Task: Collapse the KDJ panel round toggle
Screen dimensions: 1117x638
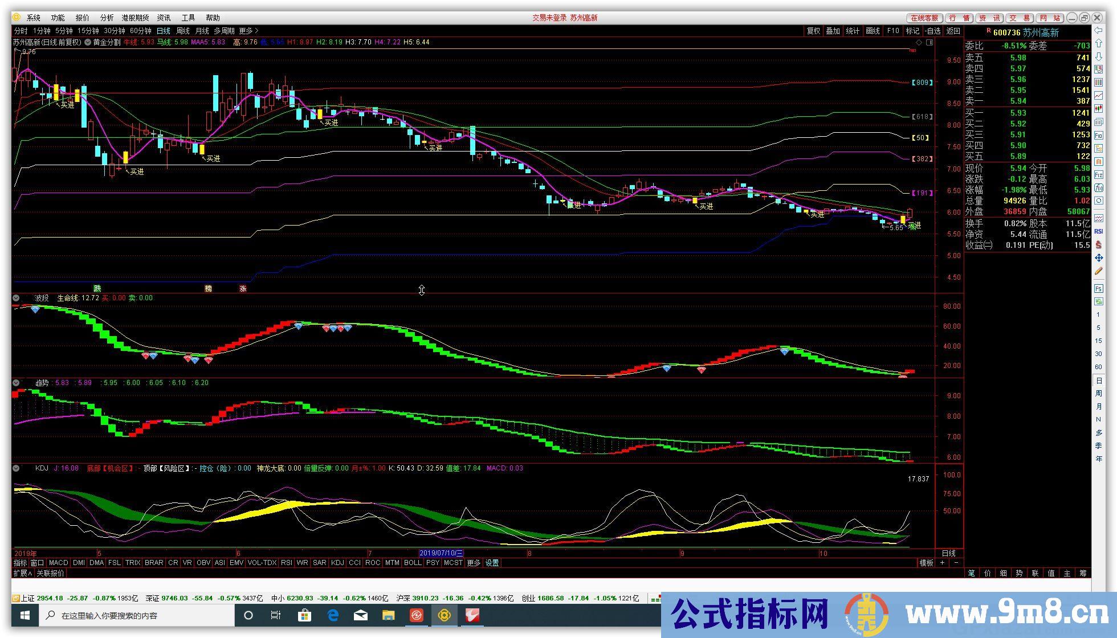Action: pos(16,468)
